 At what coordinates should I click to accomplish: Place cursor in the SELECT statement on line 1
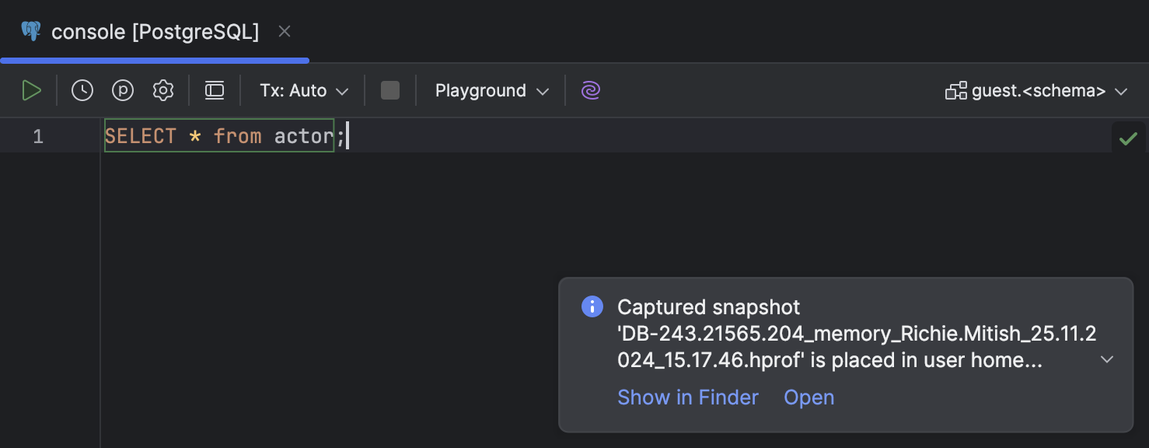tap(218, 135)
